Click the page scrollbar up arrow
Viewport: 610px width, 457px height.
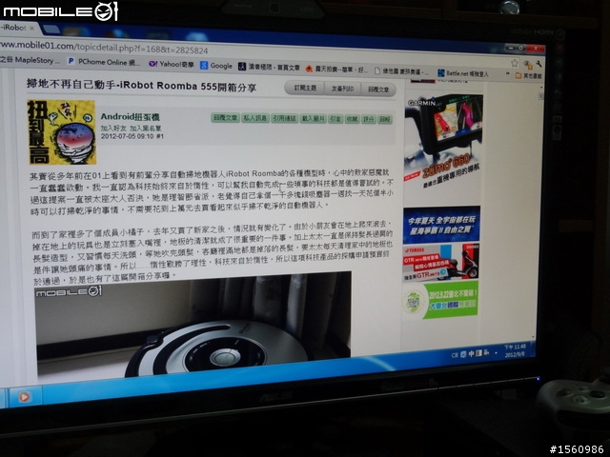tap(540, 89)
